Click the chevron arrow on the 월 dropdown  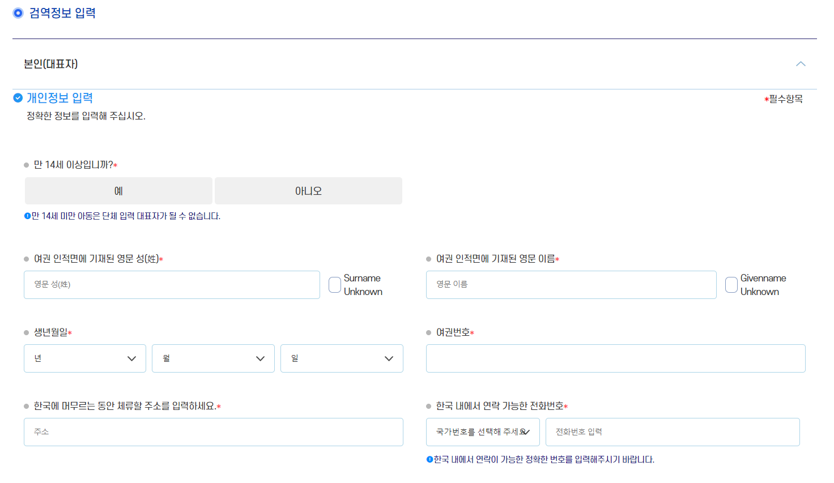(x=261, y=358)
